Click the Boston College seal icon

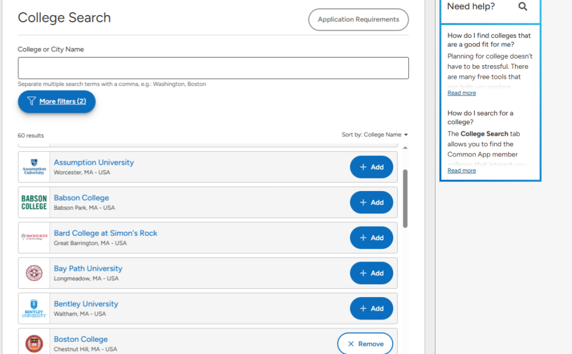[34, 343]
